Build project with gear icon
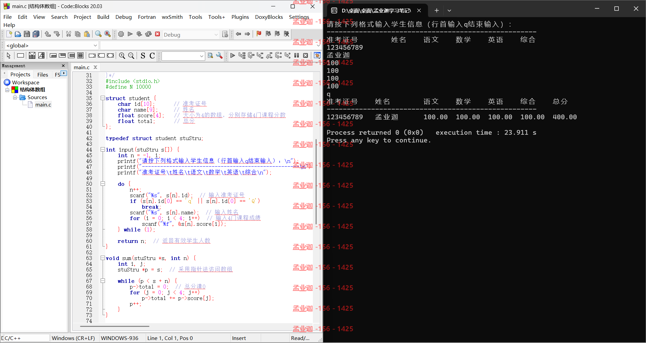Viewport: 646px width, 343px height. pos(121,34)
